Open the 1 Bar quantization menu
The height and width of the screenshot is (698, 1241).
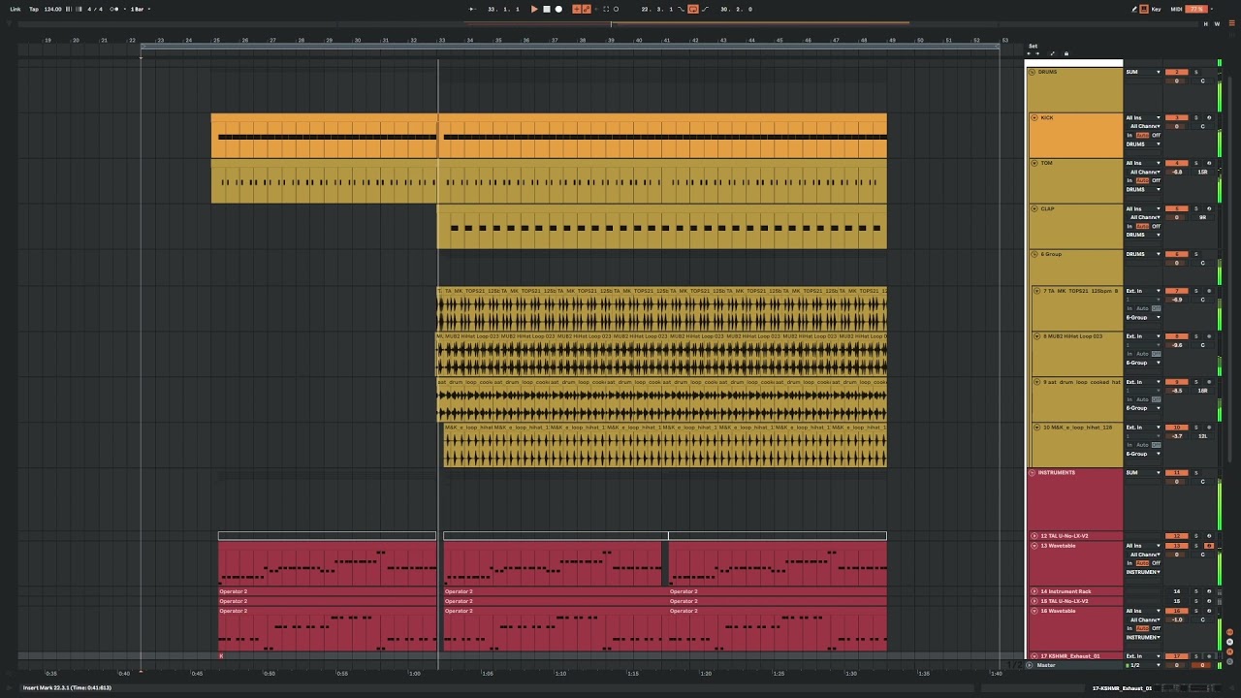click(x=140, y=9)
